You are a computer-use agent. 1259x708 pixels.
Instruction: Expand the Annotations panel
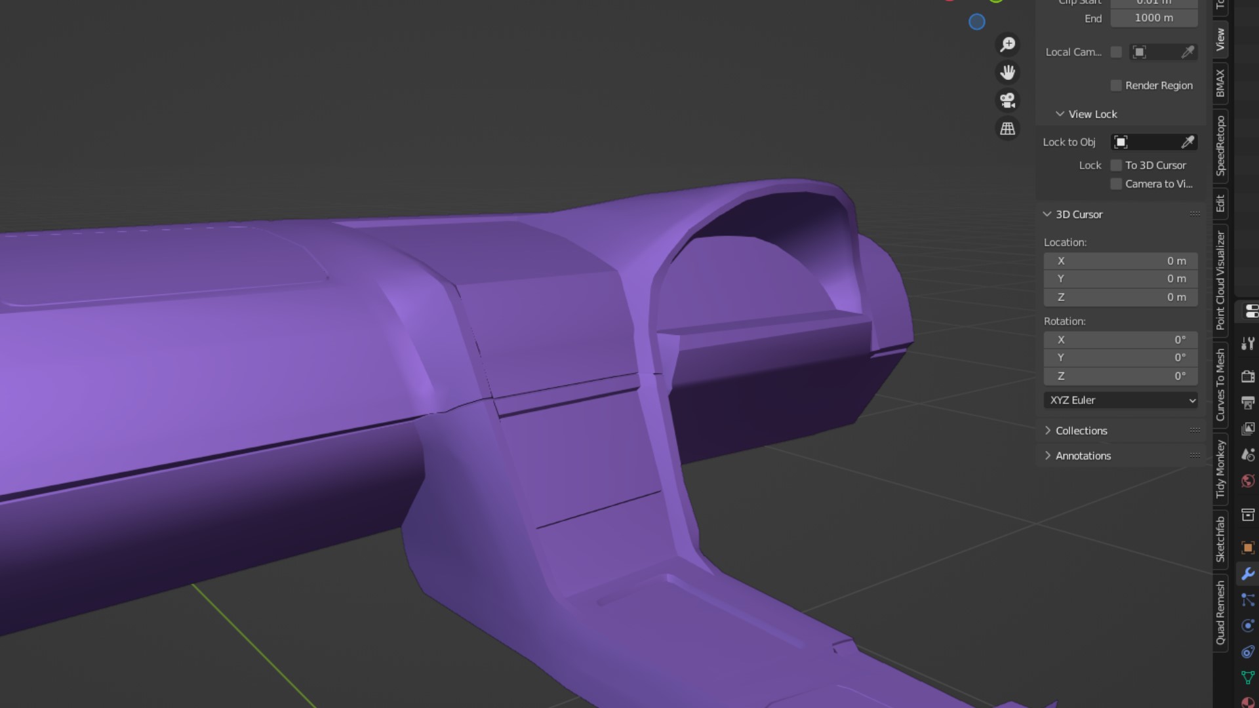click(x=1083, y=456)
